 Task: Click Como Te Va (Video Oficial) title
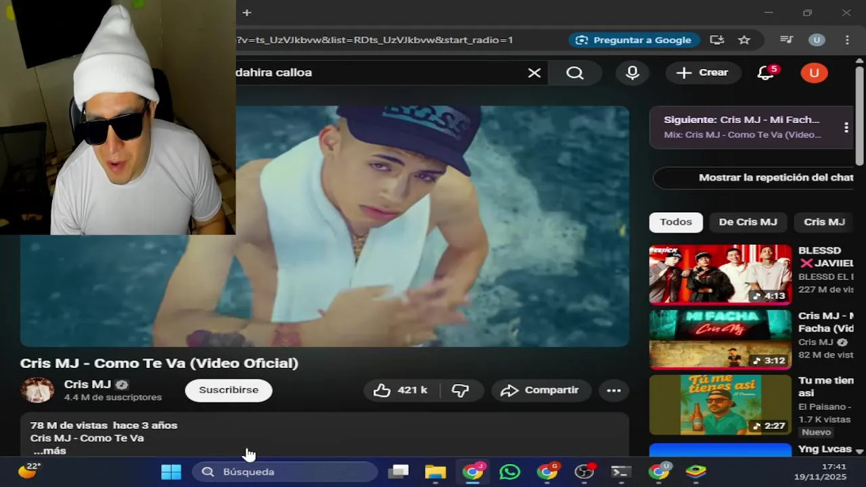pyautogui.click(x=159, y=363)
